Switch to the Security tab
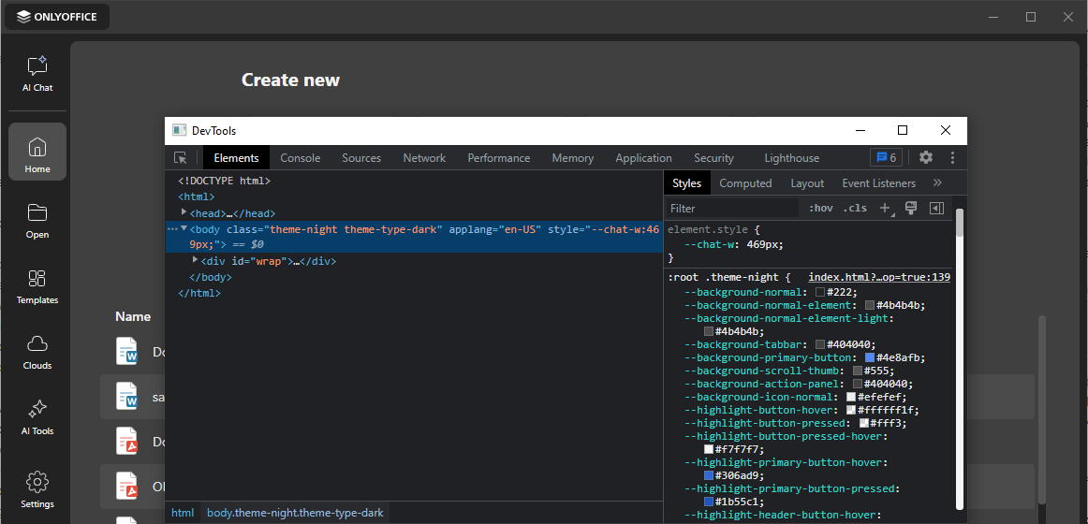This screenshot has height=524, width=1088. 714,158
